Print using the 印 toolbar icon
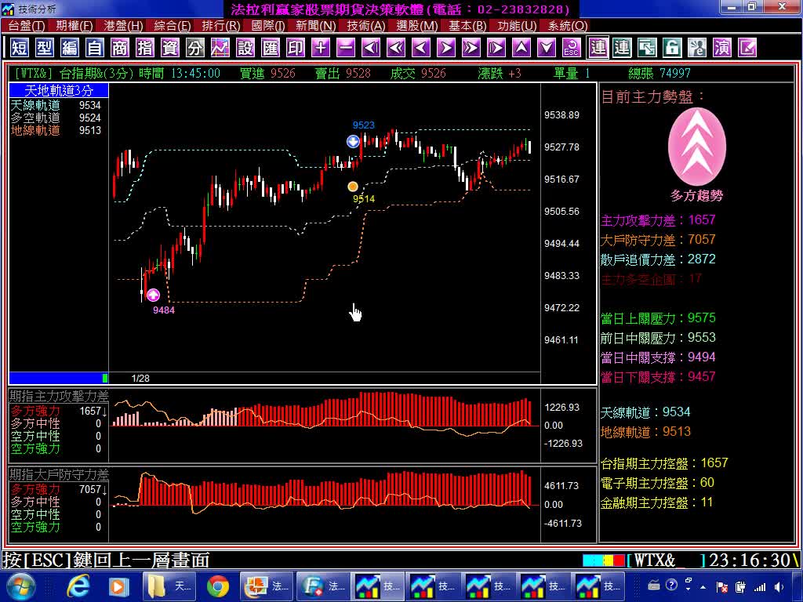Screen dimensions: 803x602 tap(296, 48)
